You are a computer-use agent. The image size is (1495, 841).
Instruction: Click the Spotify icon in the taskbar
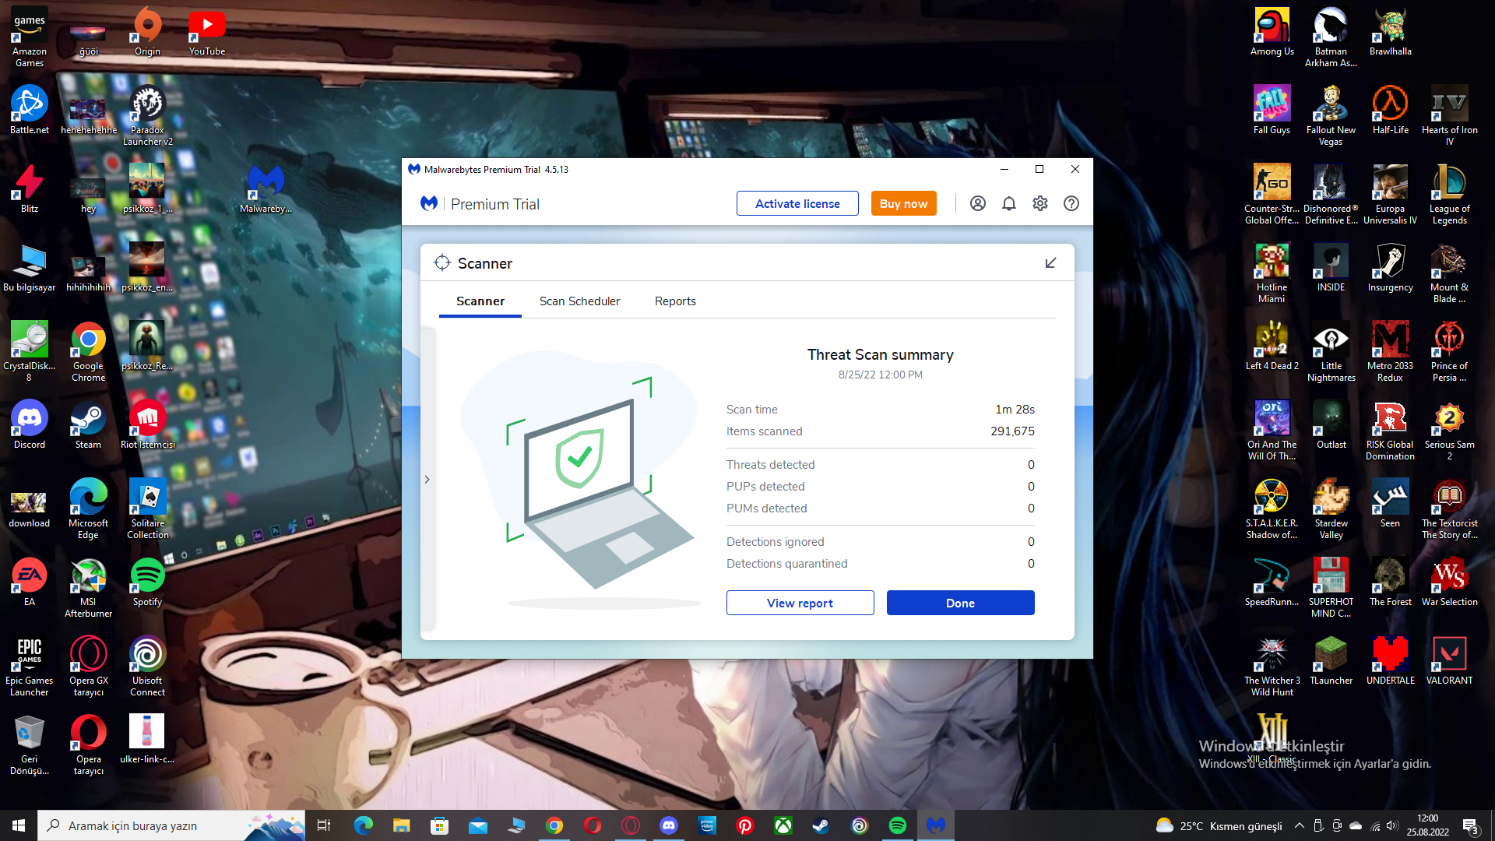(897, 825)
